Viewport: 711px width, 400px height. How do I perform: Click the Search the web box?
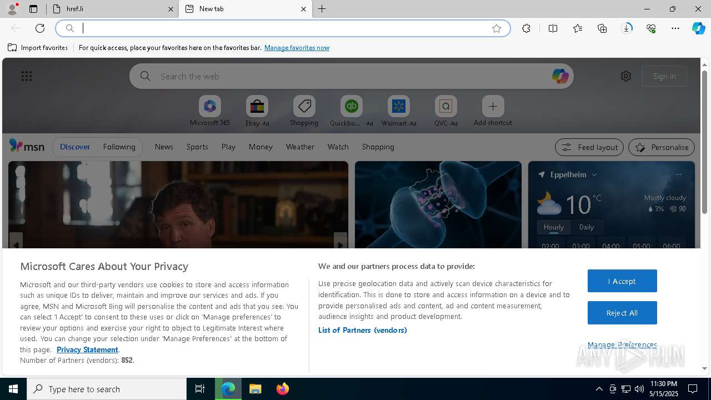pos(351,76)
